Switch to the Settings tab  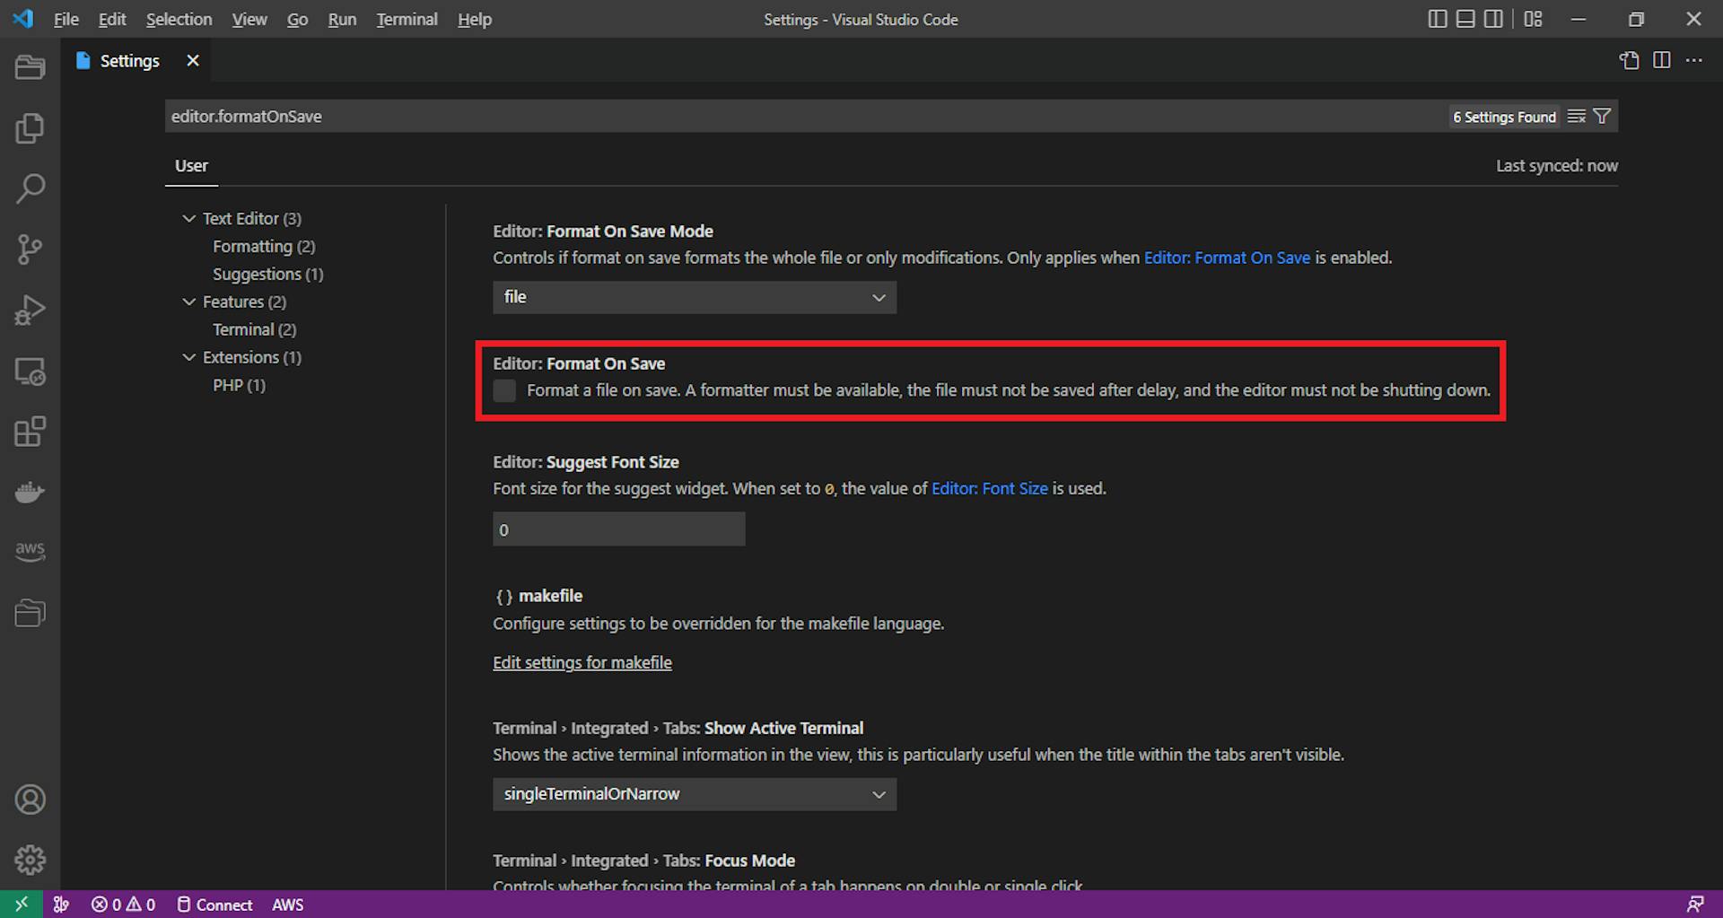[x=129, y=60]
